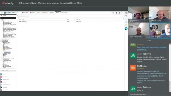
Task: Open User accounts in sidebar tree
Action: pos(6,39)
